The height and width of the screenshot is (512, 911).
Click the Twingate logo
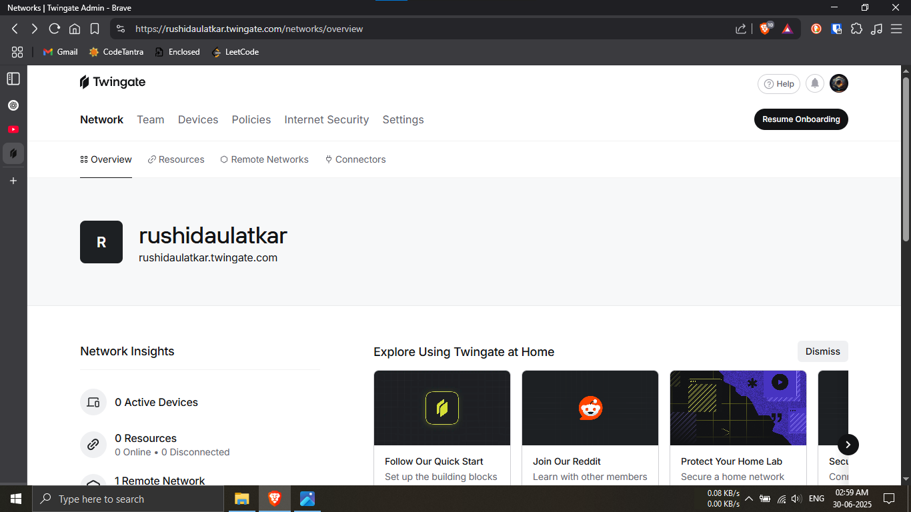pyautogui.click(x=113, y=82)
